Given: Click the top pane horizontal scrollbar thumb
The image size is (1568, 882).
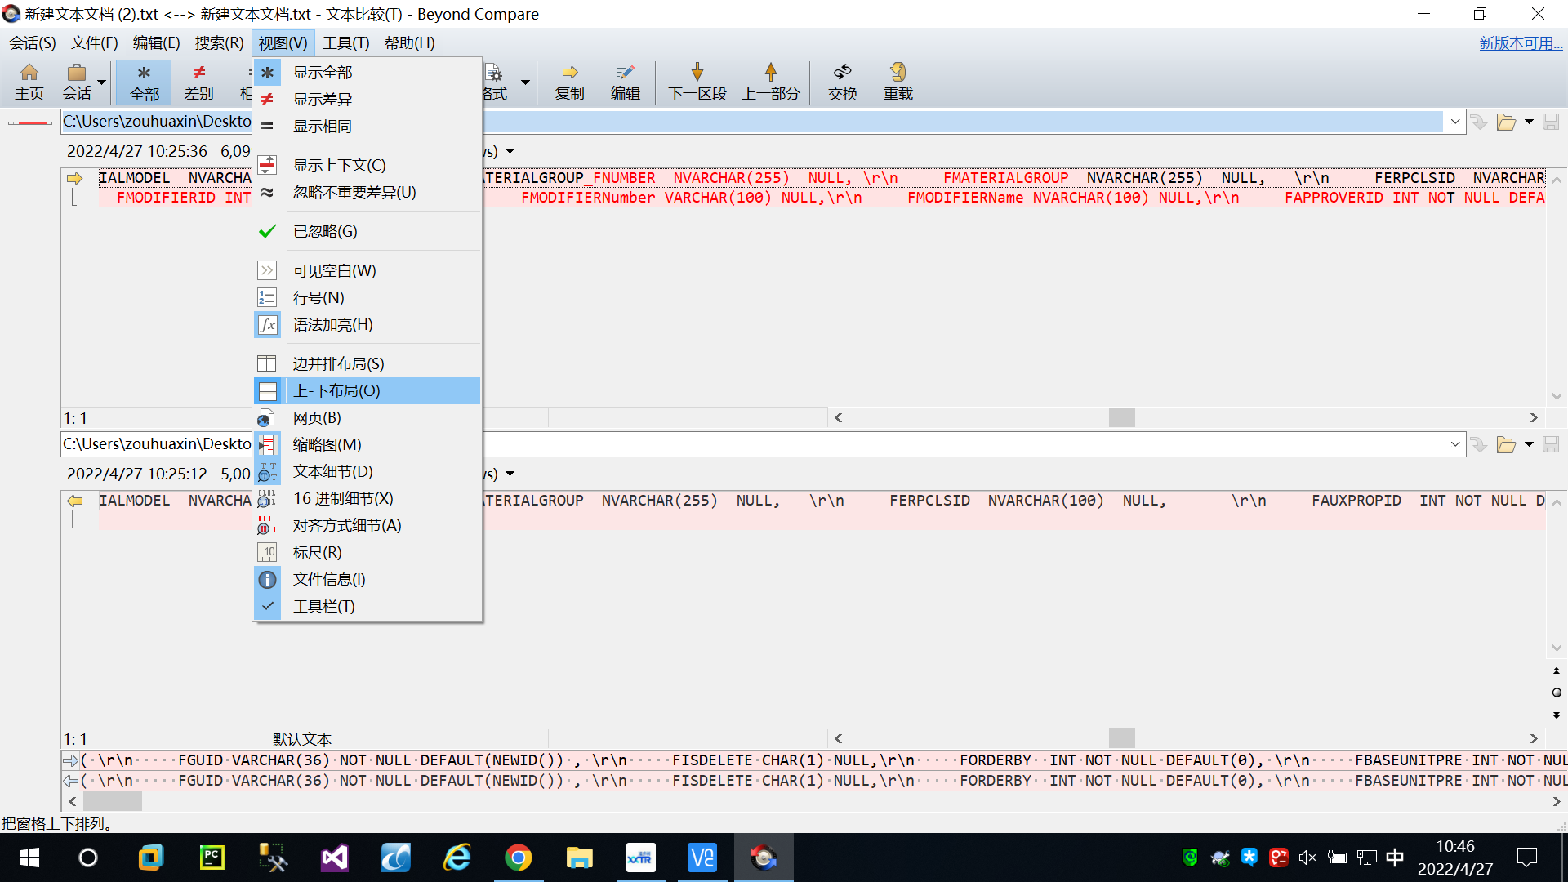Looking at the screenshot, I should click(x=1121, y=417).
